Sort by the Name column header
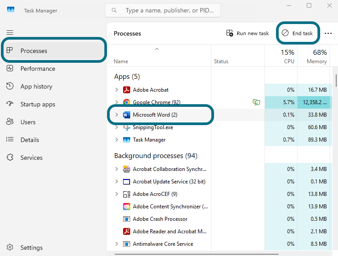The height and width of the screenshot is (256, 338). coord(159,56)
